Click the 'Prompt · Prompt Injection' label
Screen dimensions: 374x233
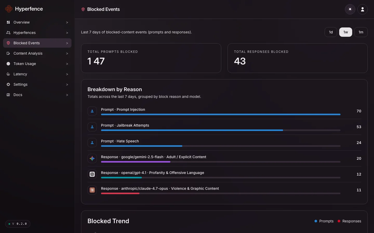pyautogui.click(x=123, y=110)
